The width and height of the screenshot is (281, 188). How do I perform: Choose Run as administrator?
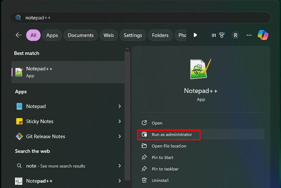click(x=172, y=135)
